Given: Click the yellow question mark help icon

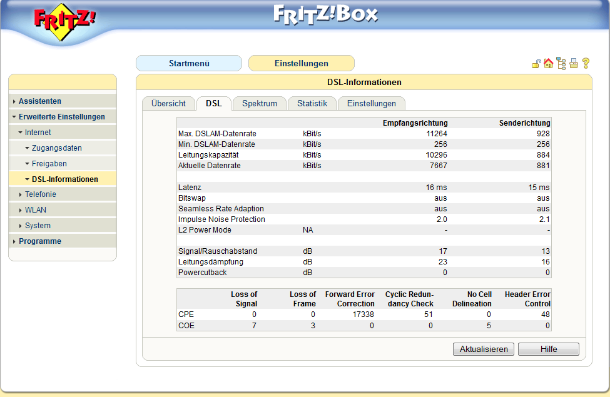Looking at the screenshot, I should click(586, 63).
